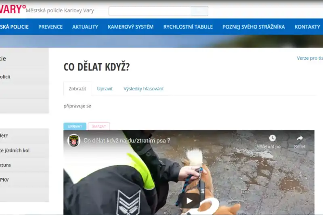Switch to the Výsledky hlasování tab
The width and height of the screenshot is (323, 215).
143,89
